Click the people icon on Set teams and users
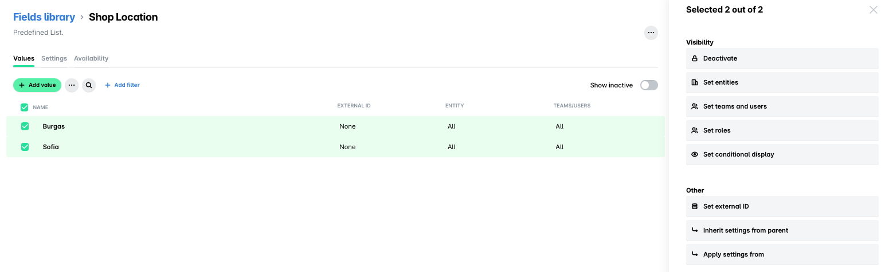The image size is (889, 272). (695, 106)
